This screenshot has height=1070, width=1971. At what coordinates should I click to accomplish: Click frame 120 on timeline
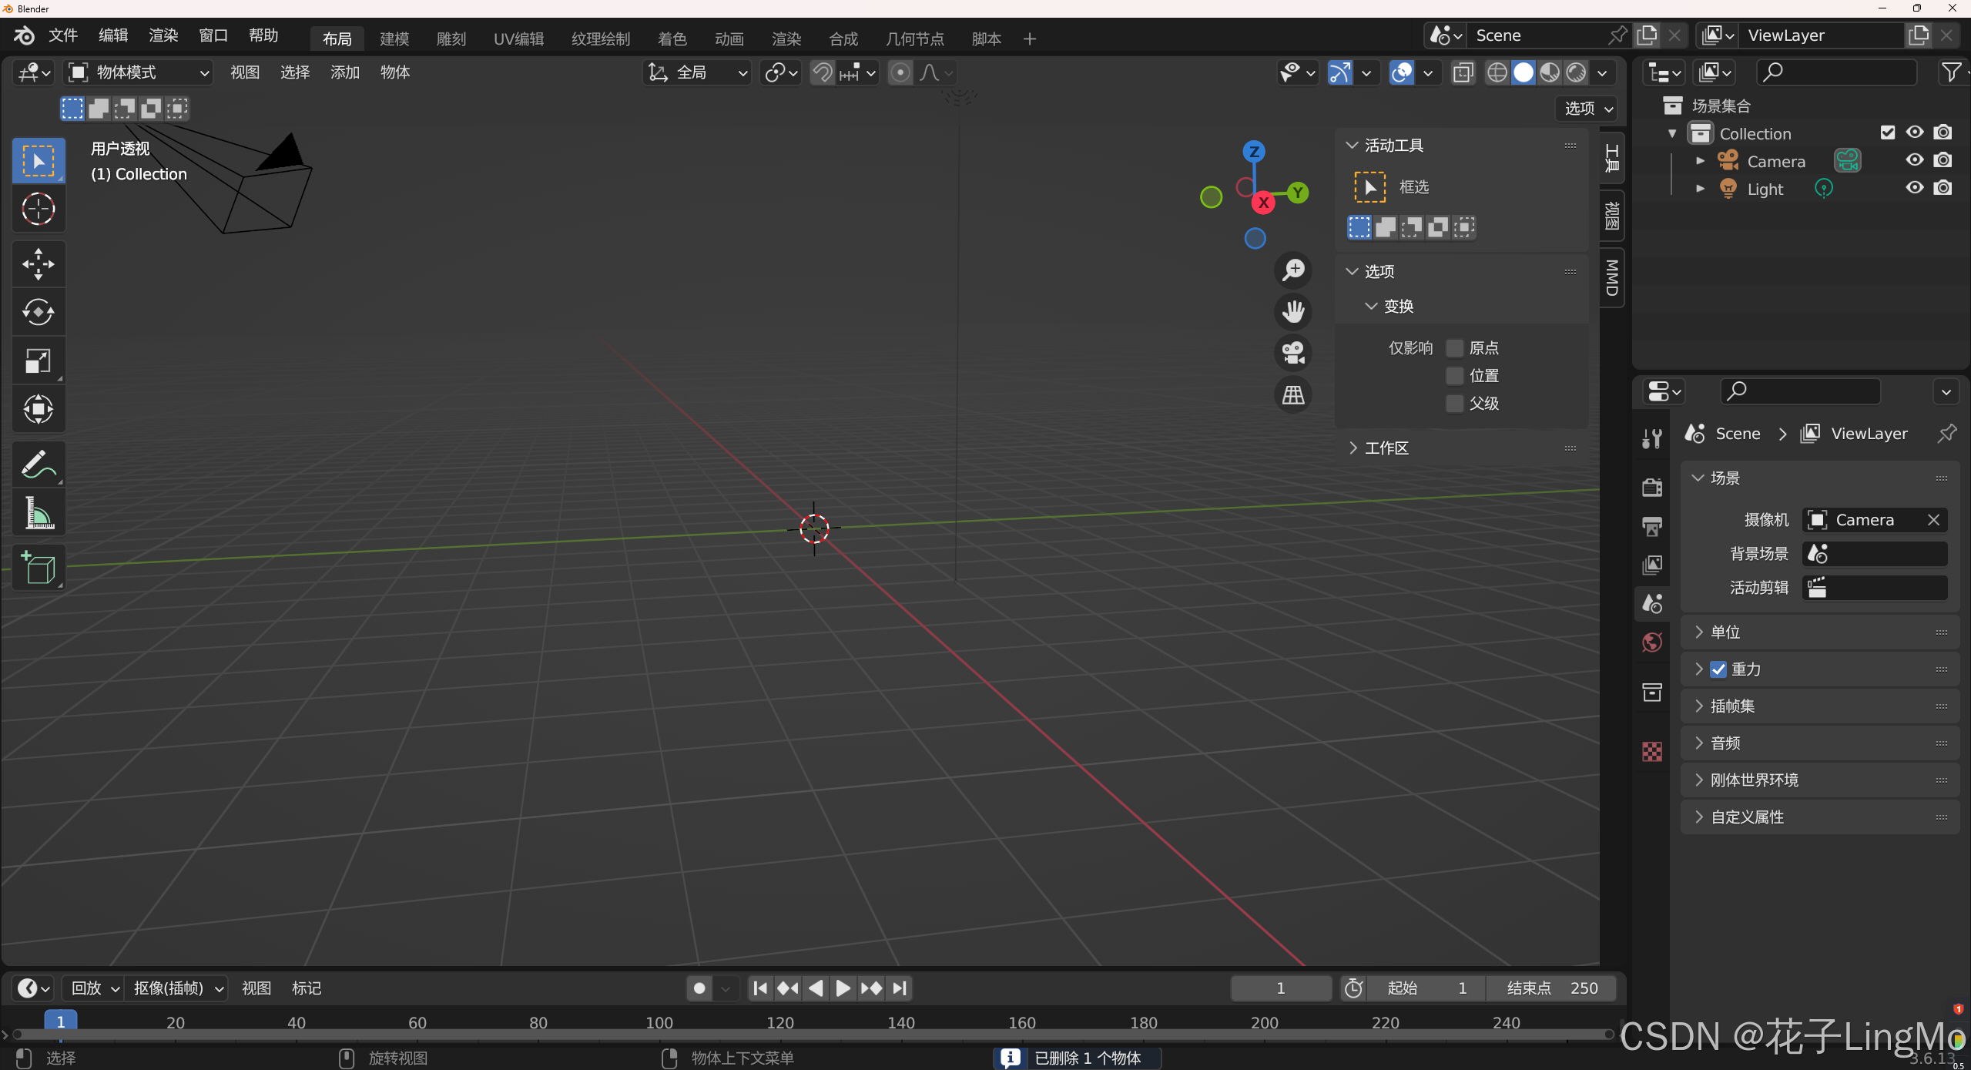click(780, 1023)
